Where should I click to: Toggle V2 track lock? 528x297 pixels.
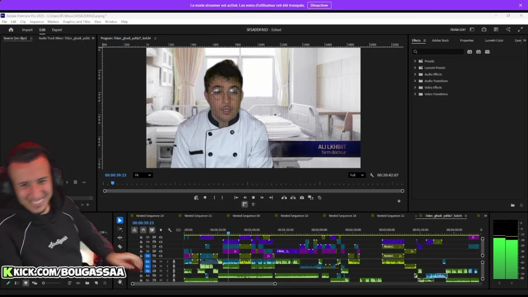141,251
